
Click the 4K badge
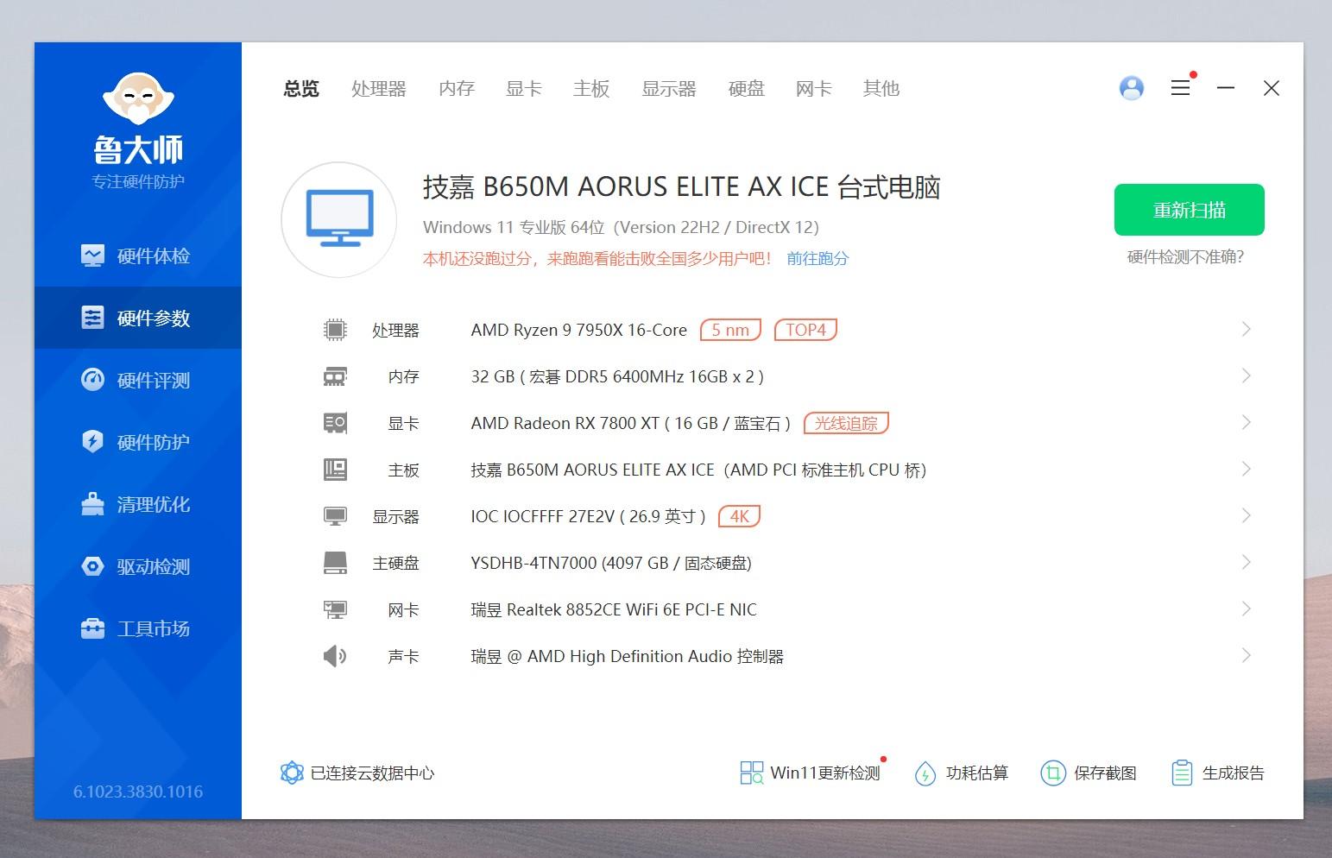point(739,516)
